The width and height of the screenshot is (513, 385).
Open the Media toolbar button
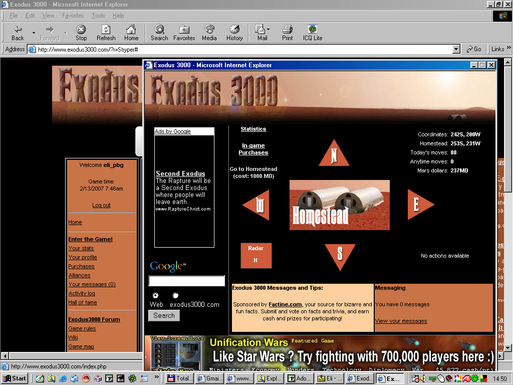209,33
